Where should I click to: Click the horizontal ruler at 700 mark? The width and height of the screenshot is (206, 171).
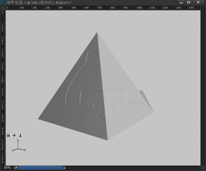pyautogui.click(x=99, y=8)
